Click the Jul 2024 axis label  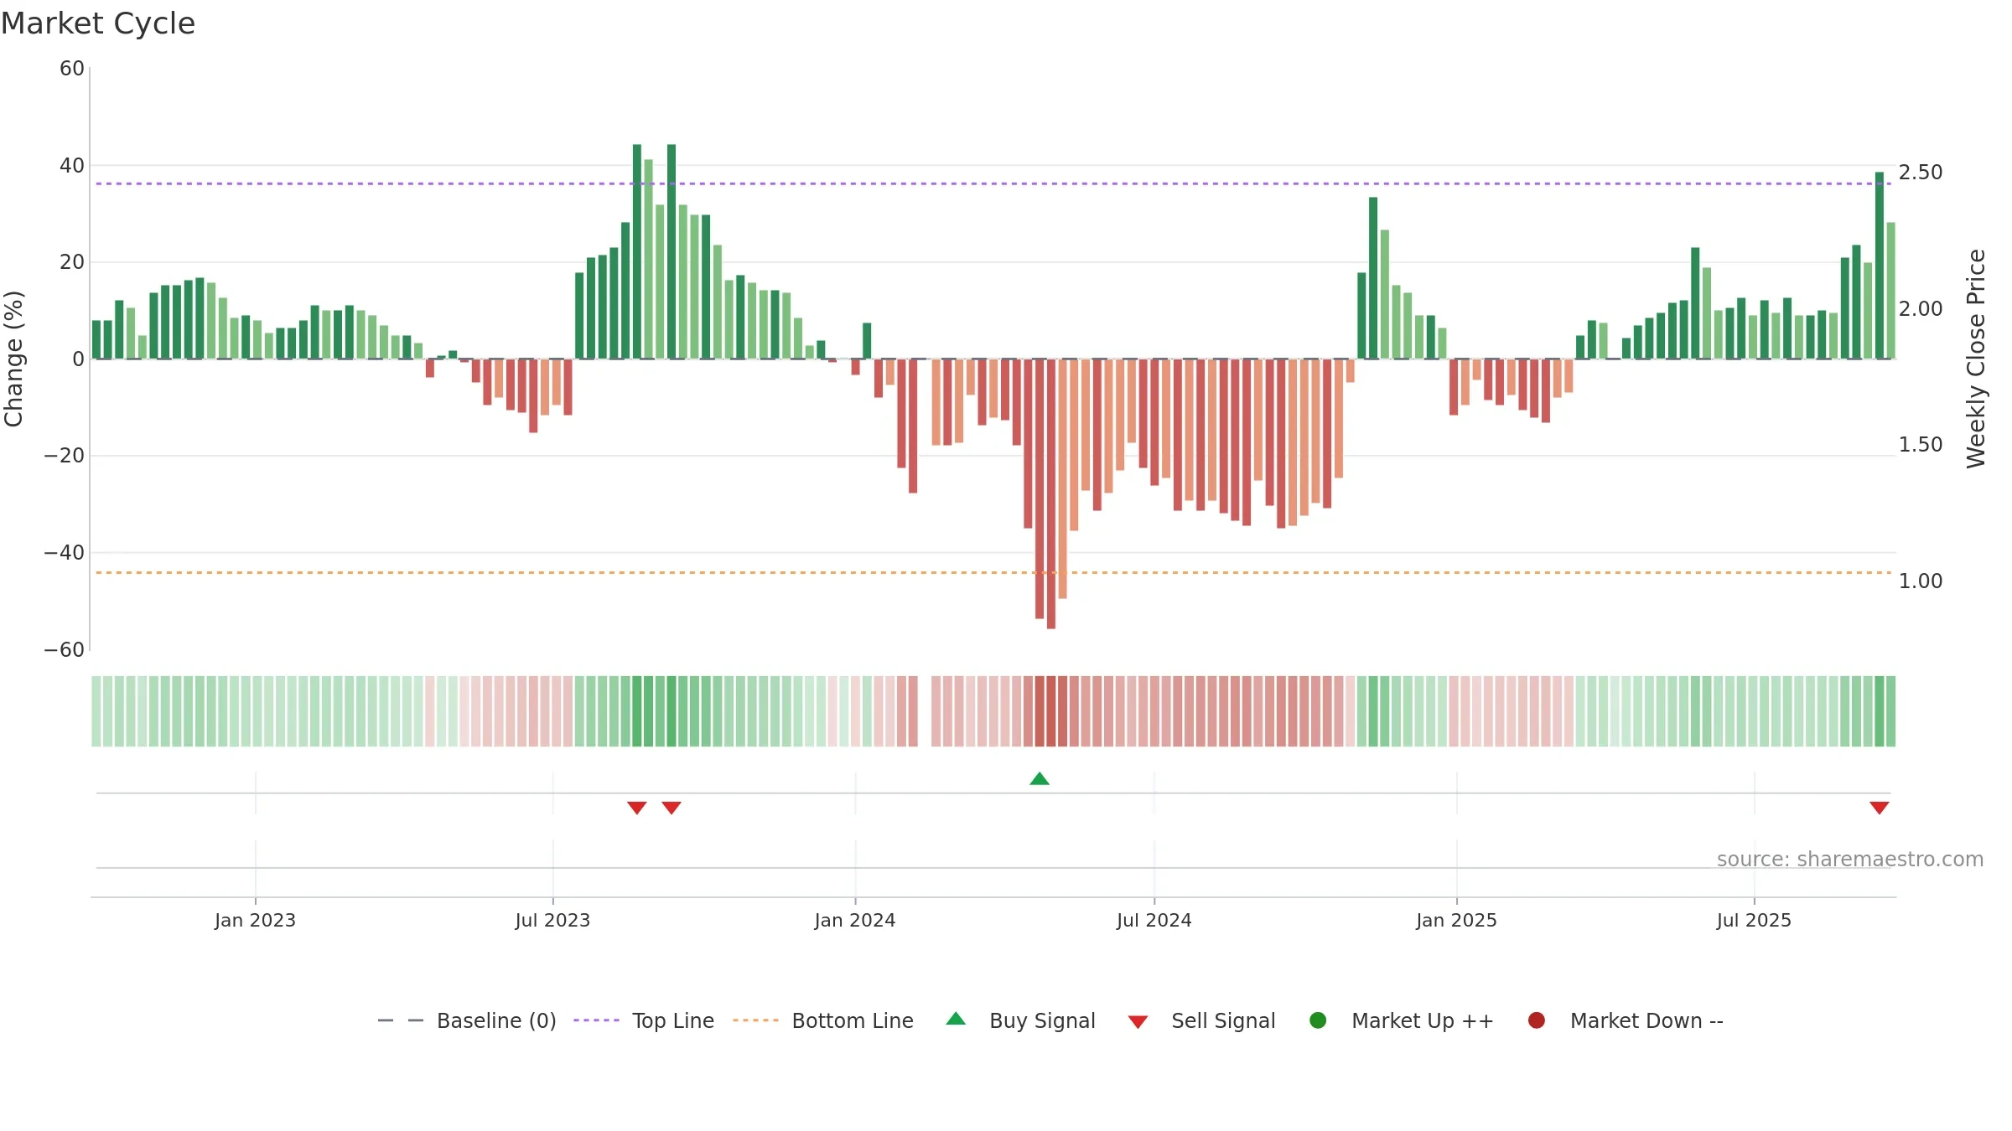point(1154,920)
